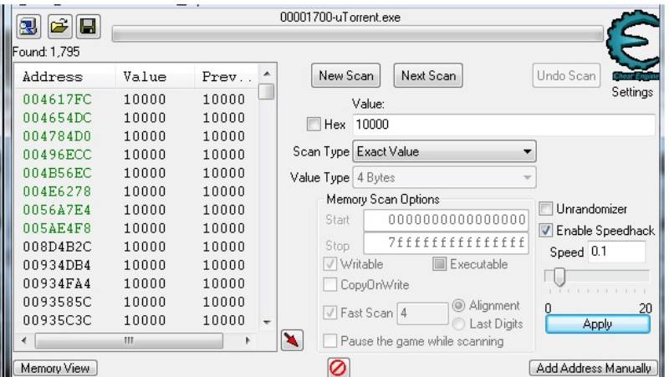Click the red no-entry clear list icon
Viewport: 669px width, 377px height.
[339, 367]
